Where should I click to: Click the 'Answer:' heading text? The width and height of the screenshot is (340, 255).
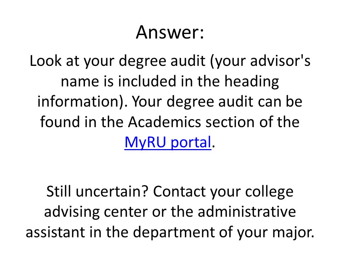[x=170, y=32]
